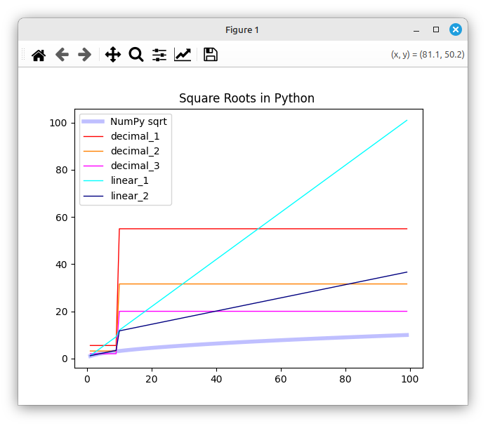Activate the Pan axes tool
The image size is (488, 426).
(113, 55)
